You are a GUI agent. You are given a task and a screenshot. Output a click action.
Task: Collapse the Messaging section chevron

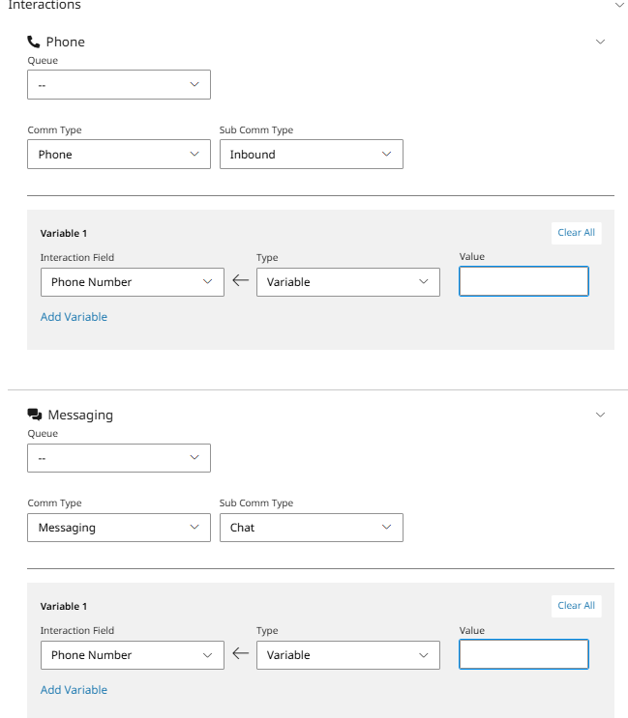(600, 415)
